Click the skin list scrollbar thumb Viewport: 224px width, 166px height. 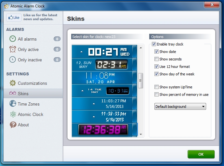(141, 81)
